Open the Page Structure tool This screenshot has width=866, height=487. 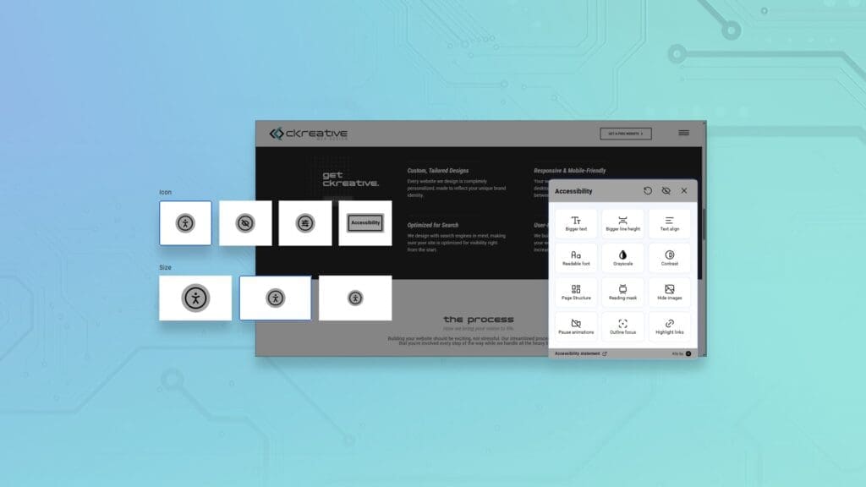click(x=576, y=293)
